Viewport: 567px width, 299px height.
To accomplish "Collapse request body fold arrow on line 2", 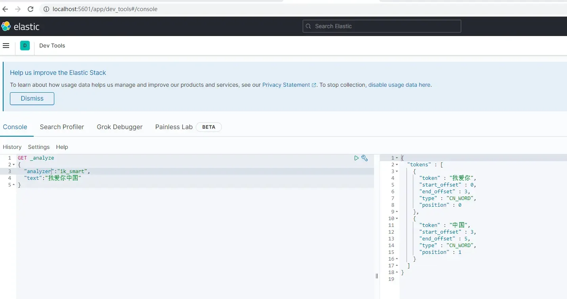I will click(13, 165).
